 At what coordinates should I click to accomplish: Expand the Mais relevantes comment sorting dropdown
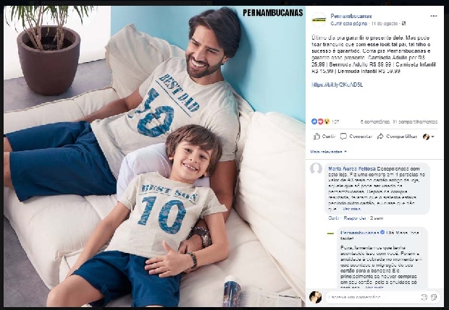click(328, 152)
